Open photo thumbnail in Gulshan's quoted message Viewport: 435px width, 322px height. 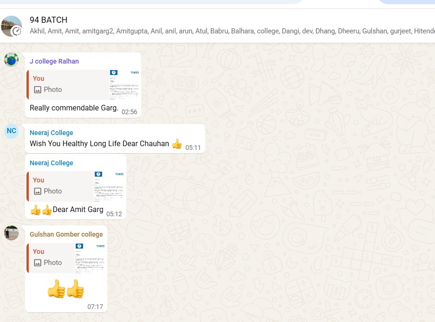[x=90, y=258]
